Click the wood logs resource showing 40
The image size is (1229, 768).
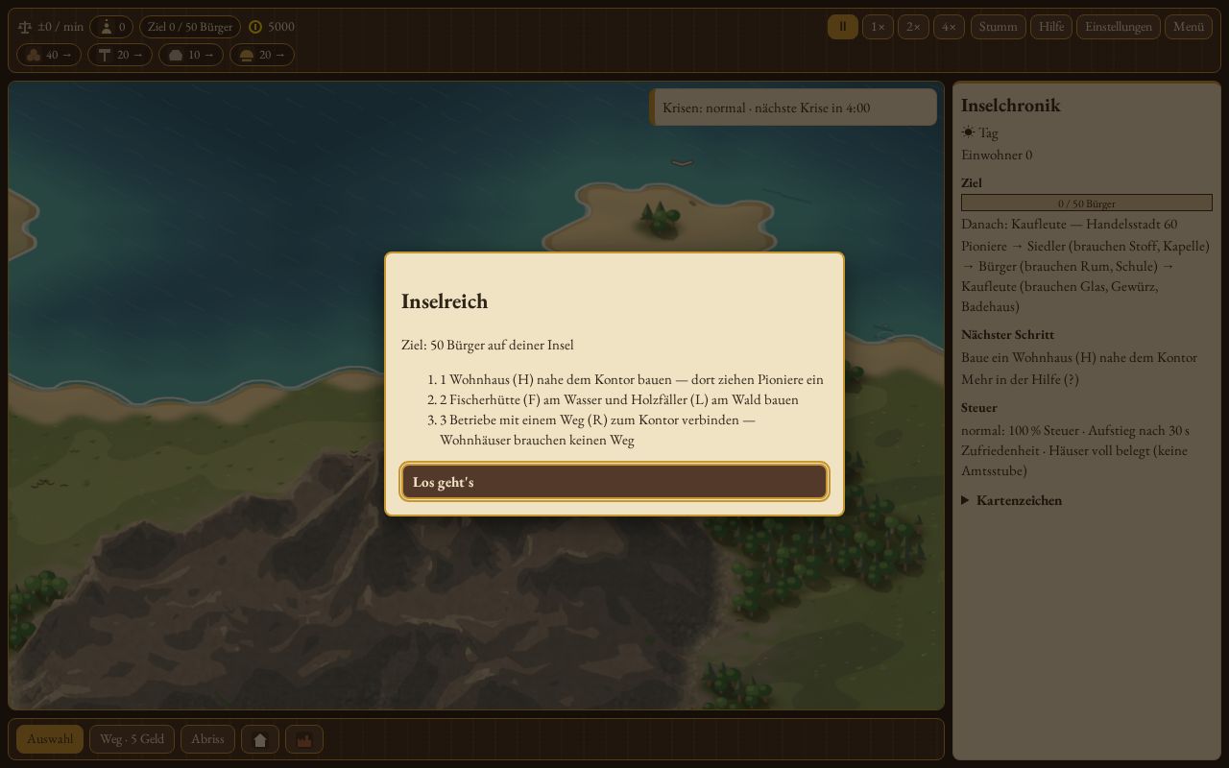coord(49,55)
